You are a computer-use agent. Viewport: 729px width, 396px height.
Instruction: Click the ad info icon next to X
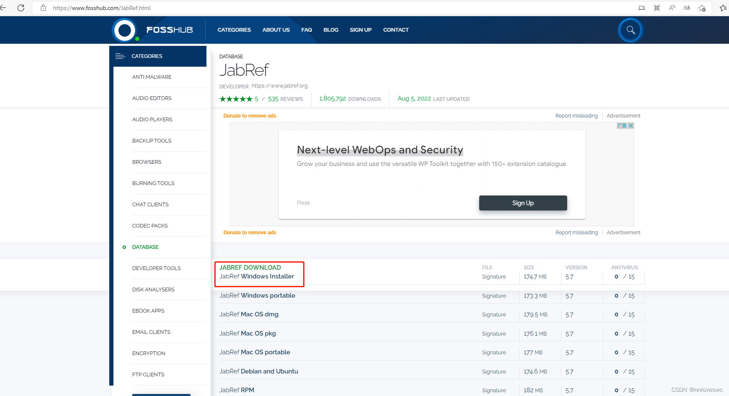click(622, 125)
